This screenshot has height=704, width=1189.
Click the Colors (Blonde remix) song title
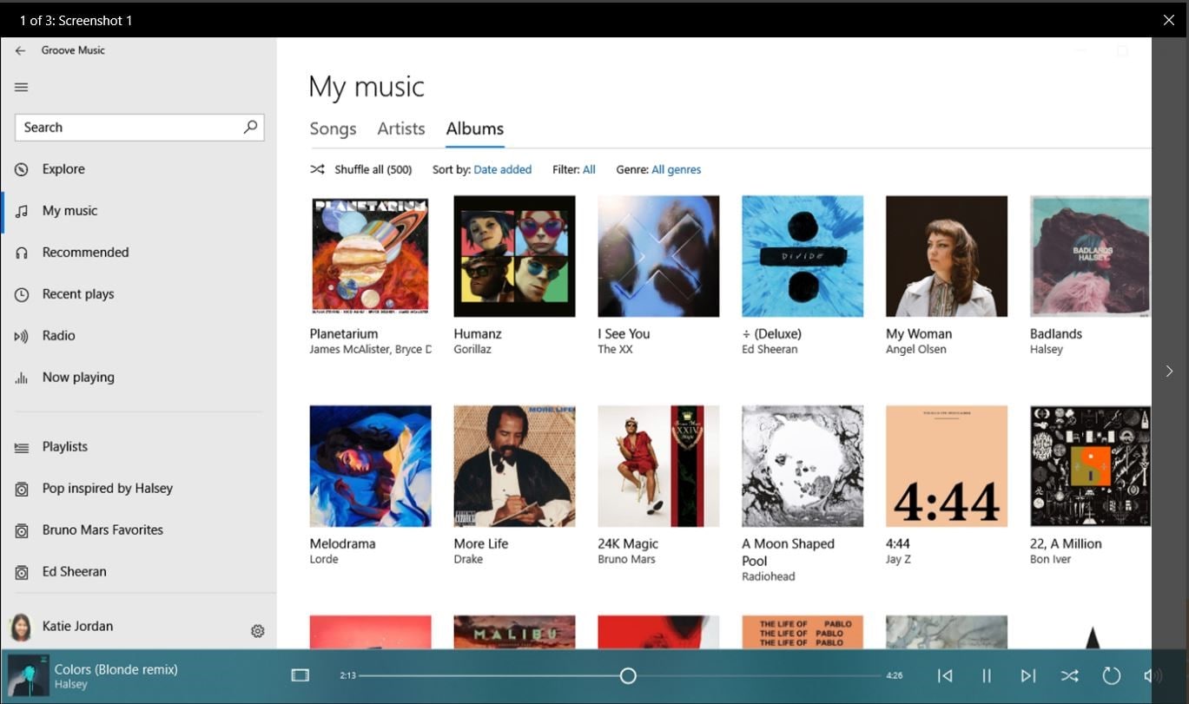pos(116,669)
